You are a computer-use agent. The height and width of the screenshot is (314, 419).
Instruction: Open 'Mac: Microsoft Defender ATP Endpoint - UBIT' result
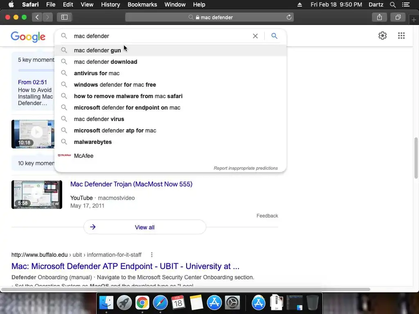125,266
